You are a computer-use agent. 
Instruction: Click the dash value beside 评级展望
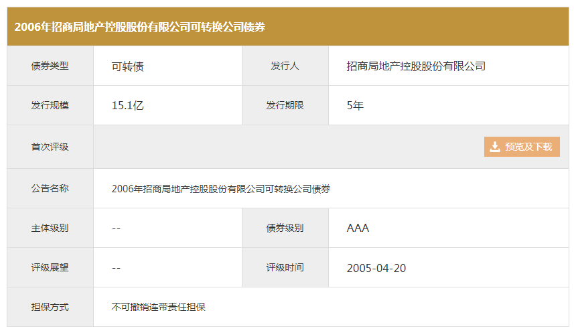(x=116, y=268)
